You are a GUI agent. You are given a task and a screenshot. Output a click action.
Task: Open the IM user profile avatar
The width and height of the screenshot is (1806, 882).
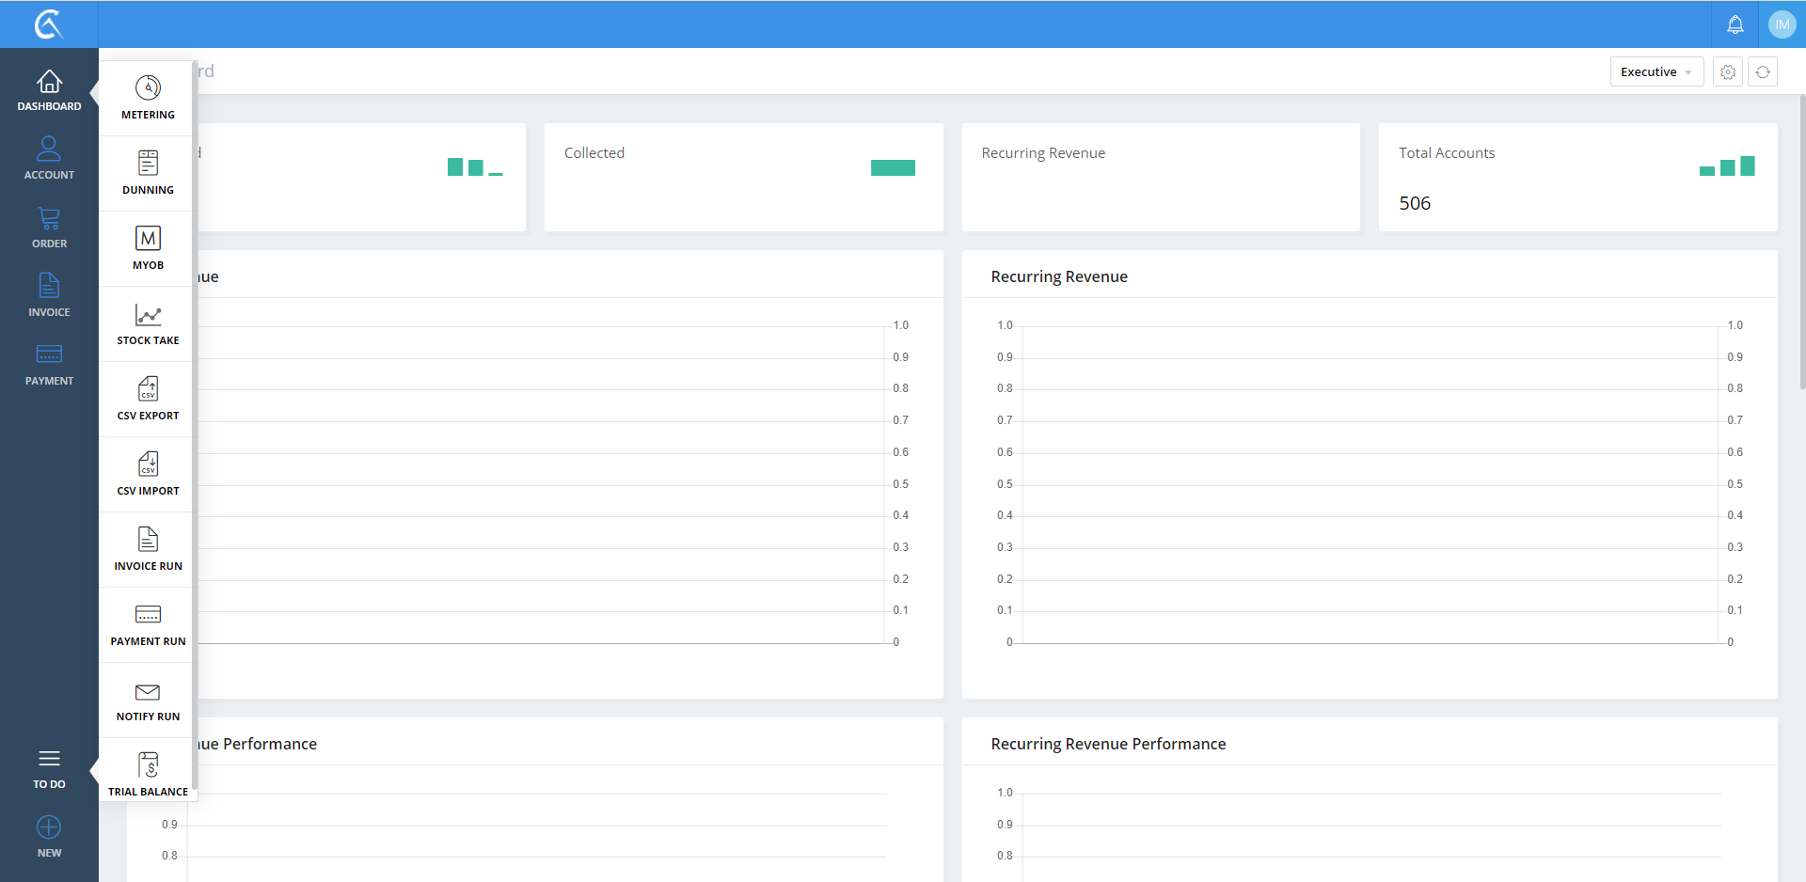tap(1782, 24)
